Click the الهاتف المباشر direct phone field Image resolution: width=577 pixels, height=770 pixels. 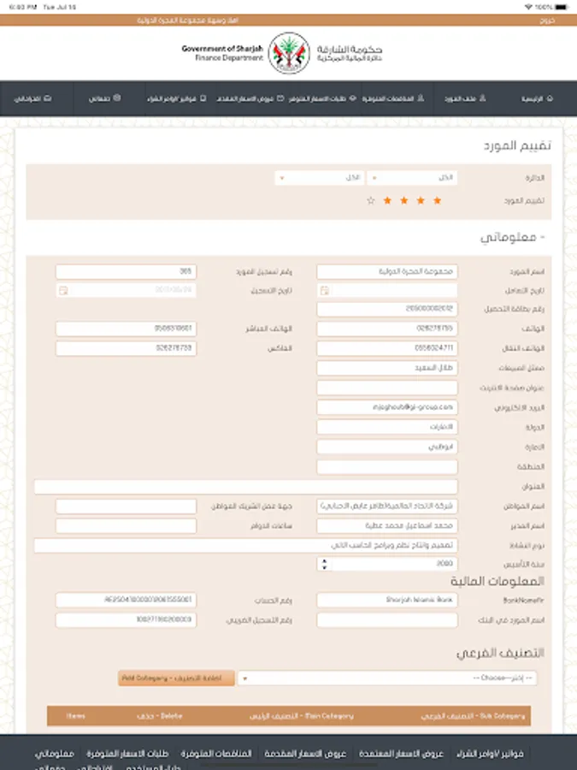127,329
